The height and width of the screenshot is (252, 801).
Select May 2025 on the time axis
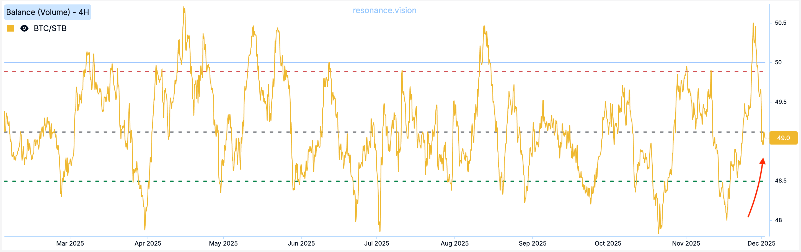(223, 243)
